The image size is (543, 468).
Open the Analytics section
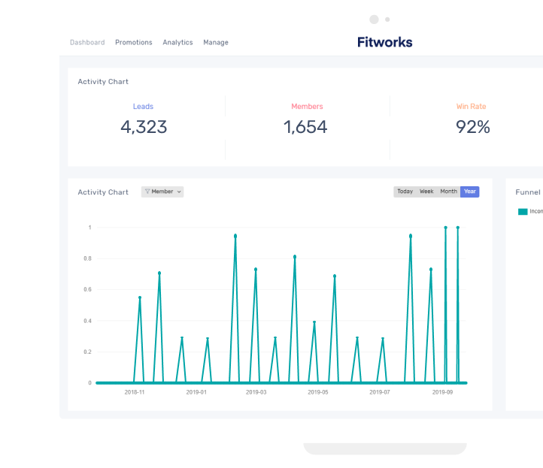pos(177,42)
